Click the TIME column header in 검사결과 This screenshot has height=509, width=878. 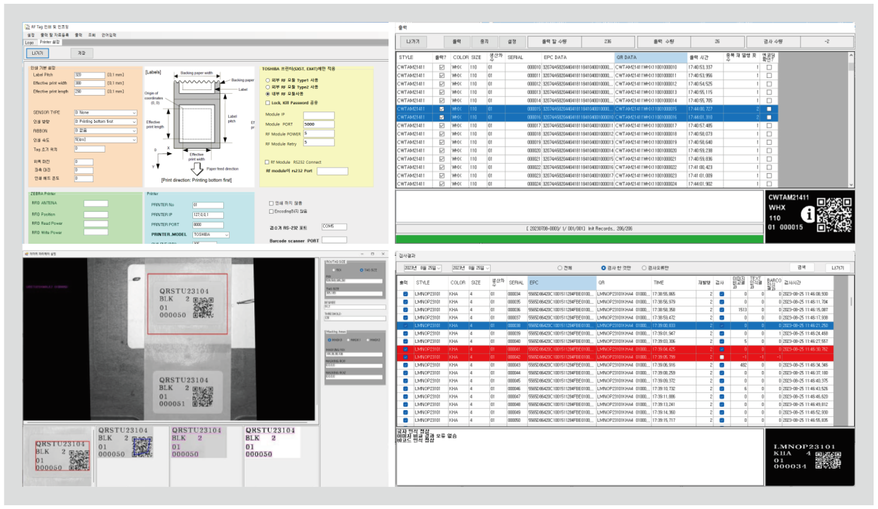[674, 283]
